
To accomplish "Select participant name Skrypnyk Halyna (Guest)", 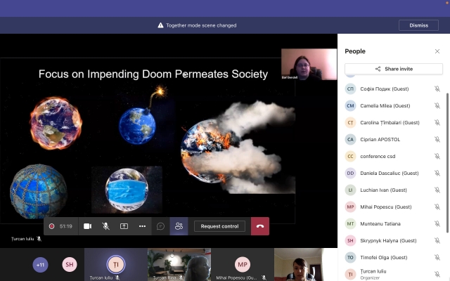I will [388, 240].
